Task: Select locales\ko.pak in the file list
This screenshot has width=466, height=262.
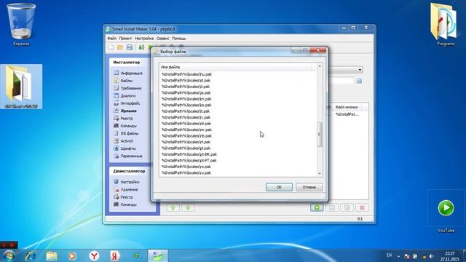Action: tap(186, 105)
